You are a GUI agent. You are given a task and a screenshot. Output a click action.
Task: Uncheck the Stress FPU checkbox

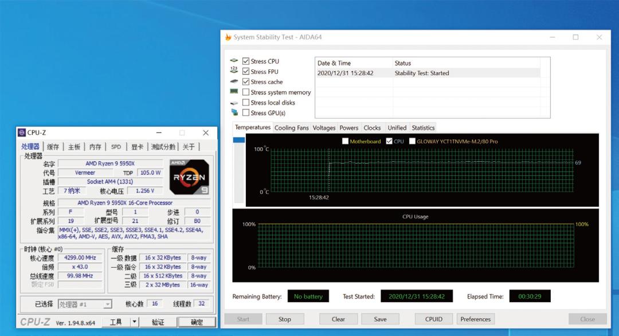246,72
